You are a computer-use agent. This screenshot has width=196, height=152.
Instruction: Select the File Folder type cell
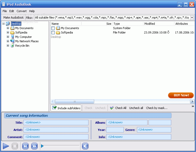(119, 32)
